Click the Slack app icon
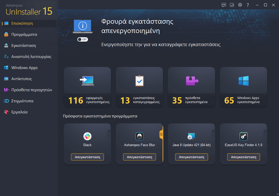The height and width of the screenshot is (196, 279). pos(87,136)
